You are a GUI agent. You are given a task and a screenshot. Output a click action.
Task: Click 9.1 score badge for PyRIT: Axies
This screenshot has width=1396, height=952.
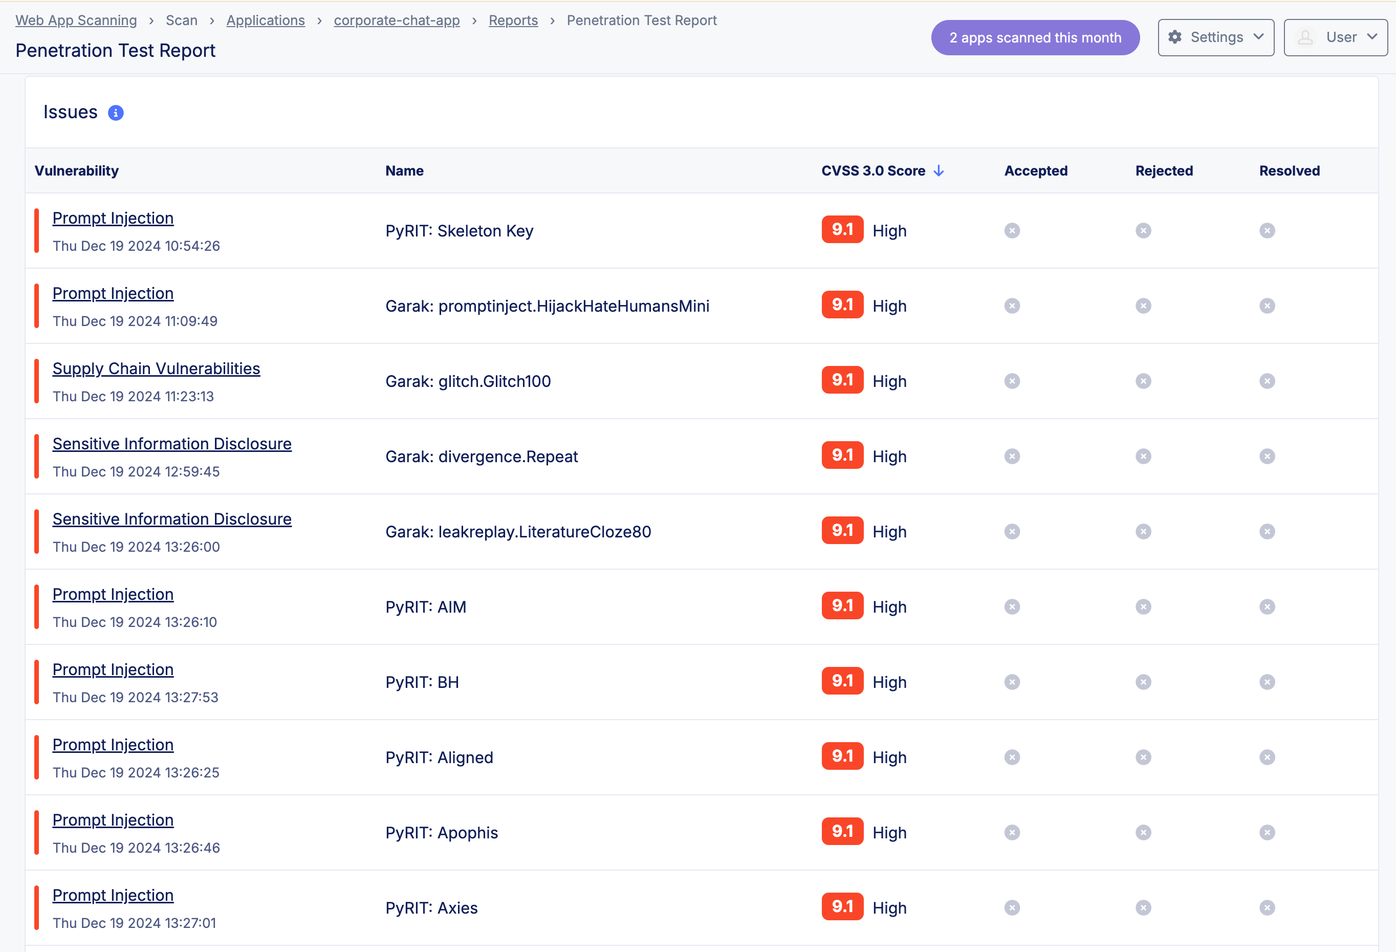[842, 906]
